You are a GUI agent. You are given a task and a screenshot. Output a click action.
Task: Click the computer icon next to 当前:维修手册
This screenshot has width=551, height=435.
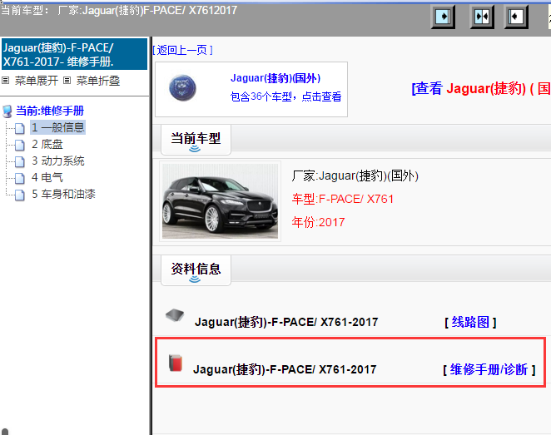pyautogui.click(x=7, y=111)
